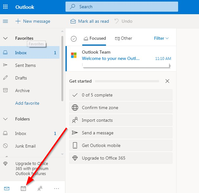Compose with New message button
The width and height of the screenshot is (199, 193).
point(33,21)
